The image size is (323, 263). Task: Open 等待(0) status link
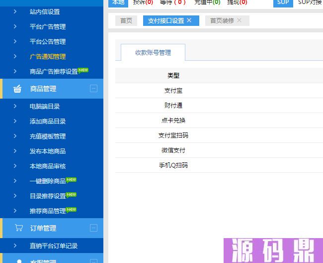coord(172,2)
